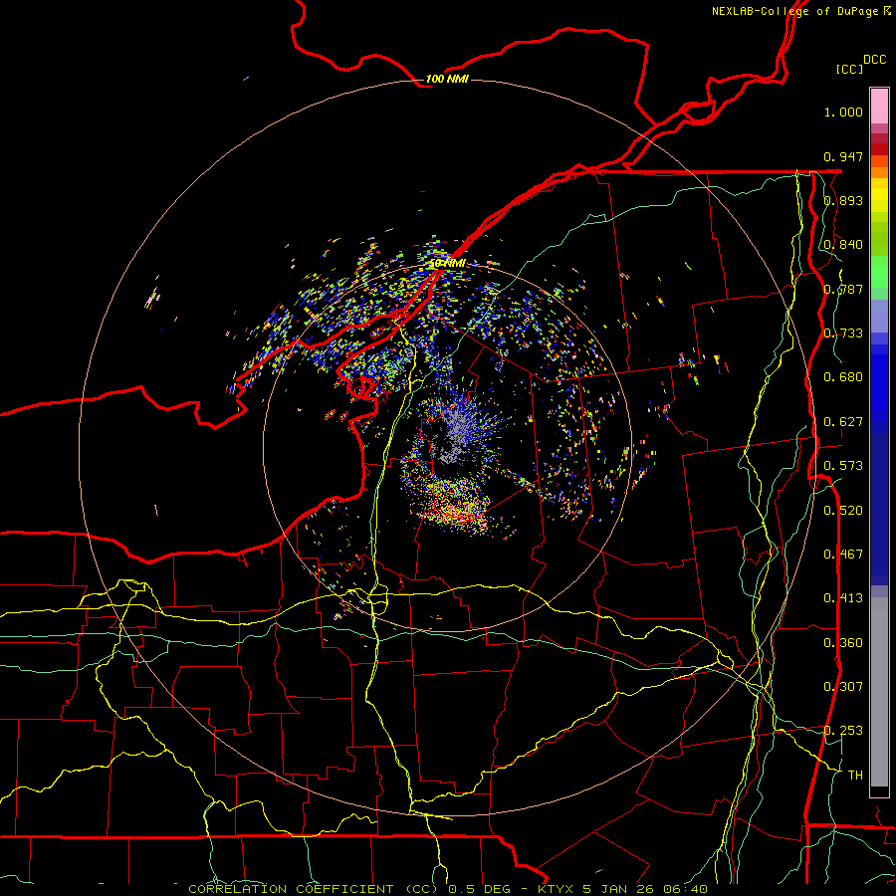
Task: Click the KTYX station identifier in the caption
Action: [557, 889]
